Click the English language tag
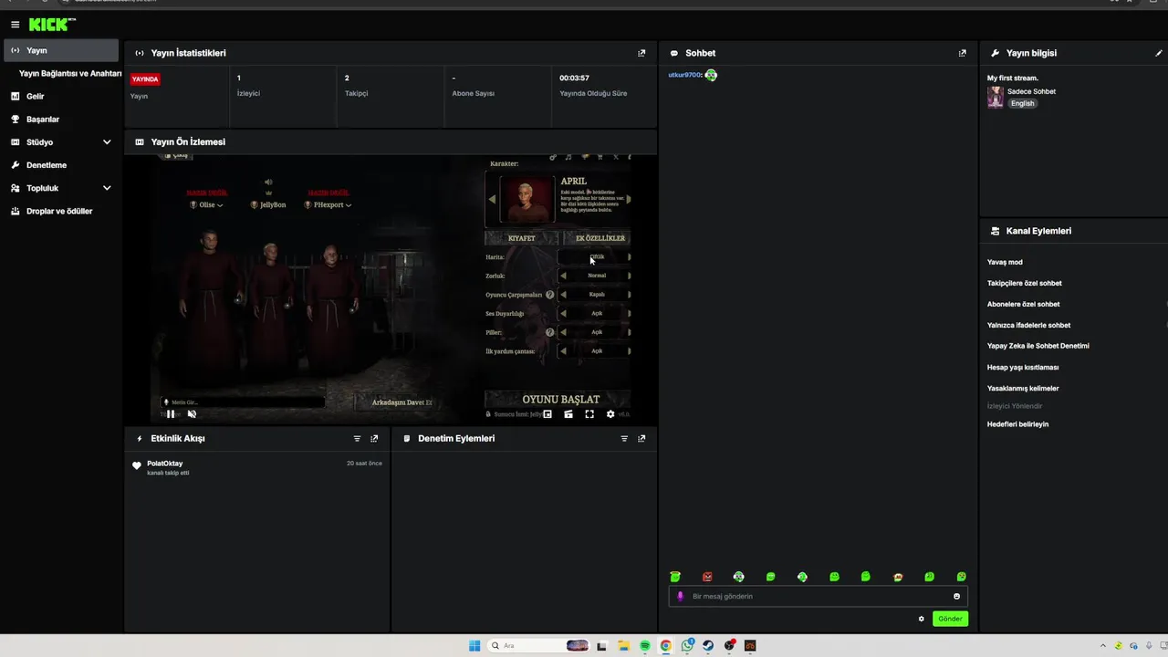1168x657 pixels. 1022,103
